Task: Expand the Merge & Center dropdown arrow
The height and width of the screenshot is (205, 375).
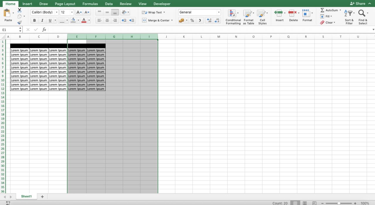Action: pyautogui.click(x=172, y=20)
